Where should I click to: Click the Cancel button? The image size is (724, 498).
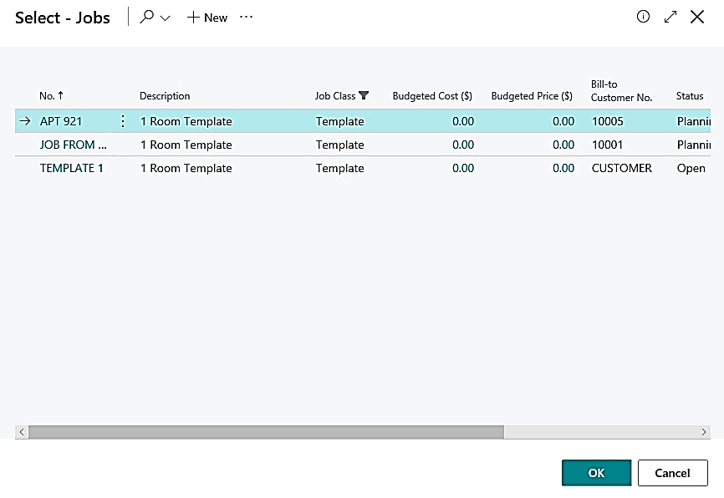[x=672, y=473]
